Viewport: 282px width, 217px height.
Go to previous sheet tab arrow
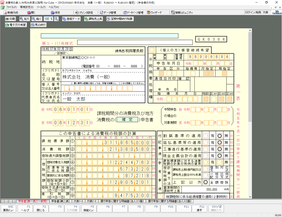[x=7, y=201]
